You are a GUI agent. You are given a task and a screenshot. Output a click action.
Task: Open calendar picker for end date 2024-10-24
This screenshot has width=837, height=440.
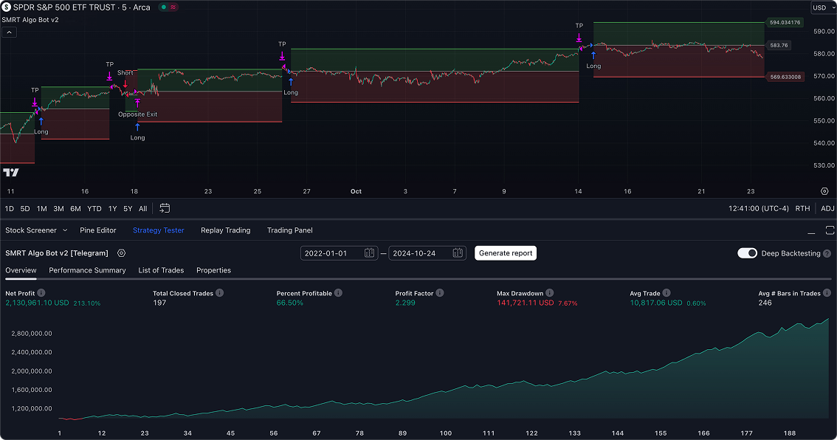(x=458, y=253)
